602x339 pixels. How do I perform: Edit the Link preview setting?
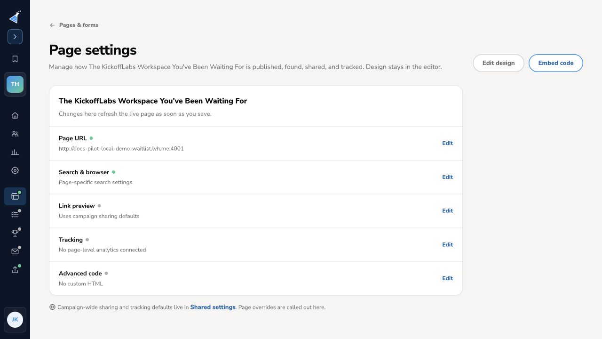click(447, 211)
